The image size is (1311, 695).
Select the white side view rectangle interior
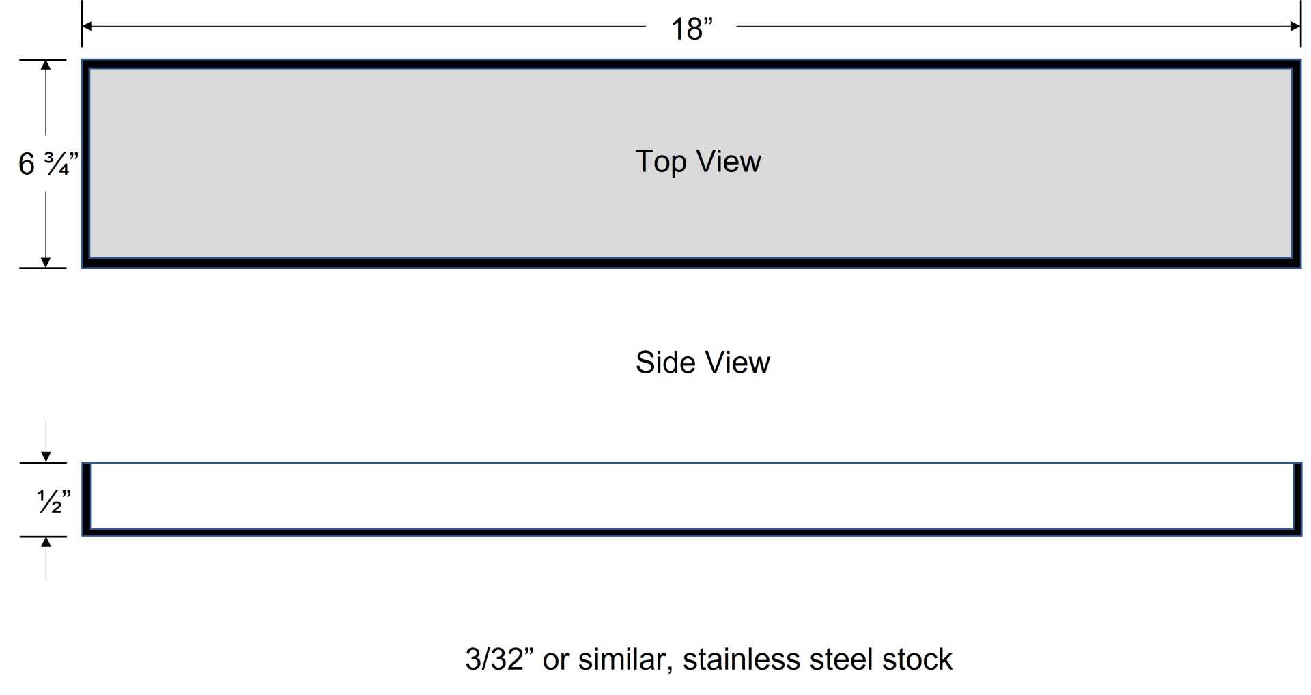692,496
